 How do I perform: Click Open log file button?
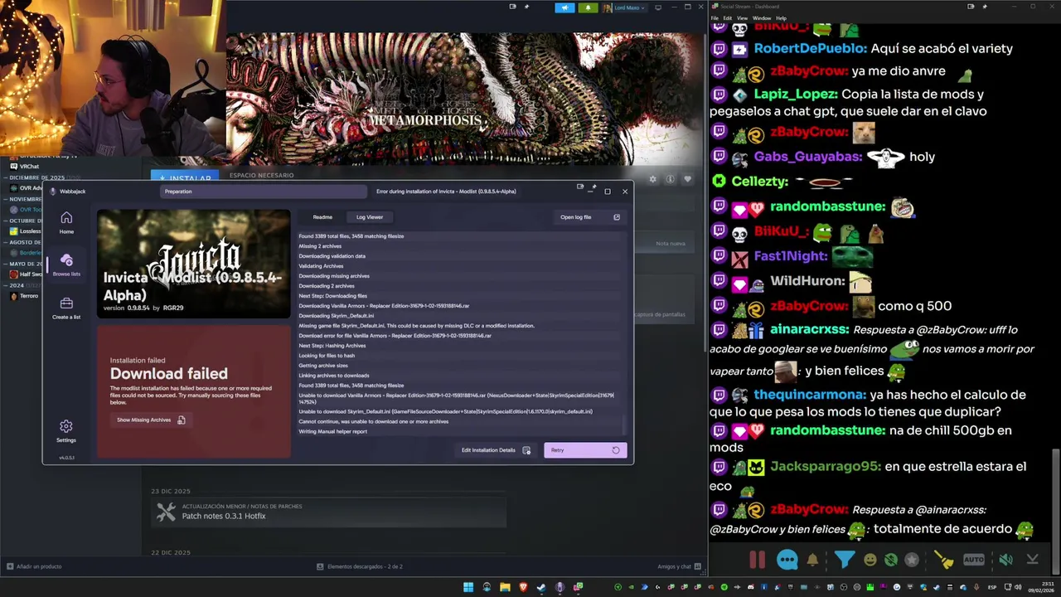coord(590,217)
